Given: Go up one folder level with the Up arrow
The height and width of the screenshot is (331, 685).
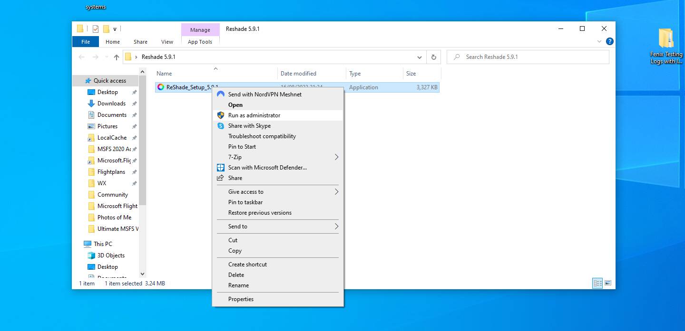Looking at the screenshot, I should coord(117,57).
